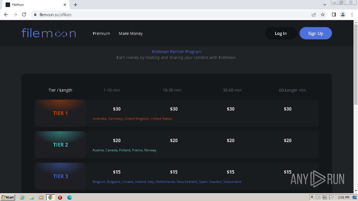Screen dimensions: 358x201
Task: Click the Tier 1 country list text
Action: [132, 118]
